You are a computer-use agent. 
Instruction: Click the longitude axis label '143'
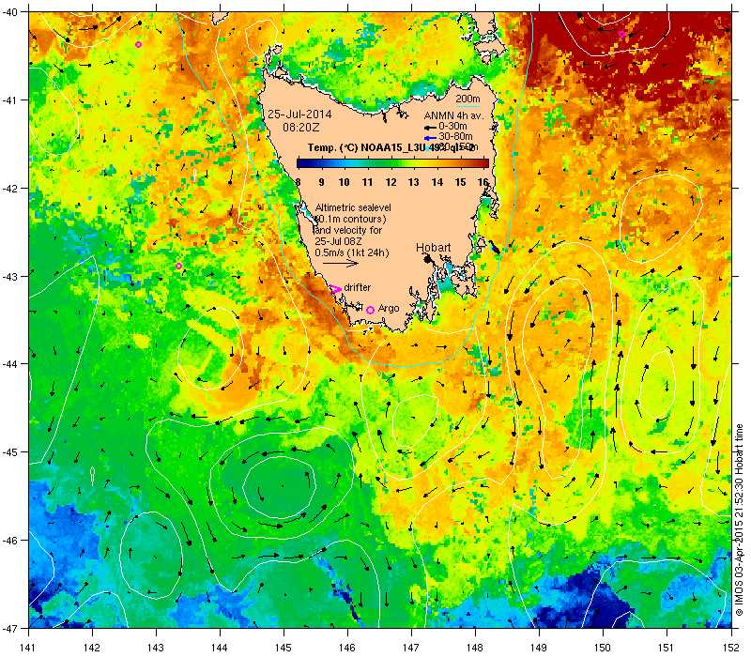[156, 648]
